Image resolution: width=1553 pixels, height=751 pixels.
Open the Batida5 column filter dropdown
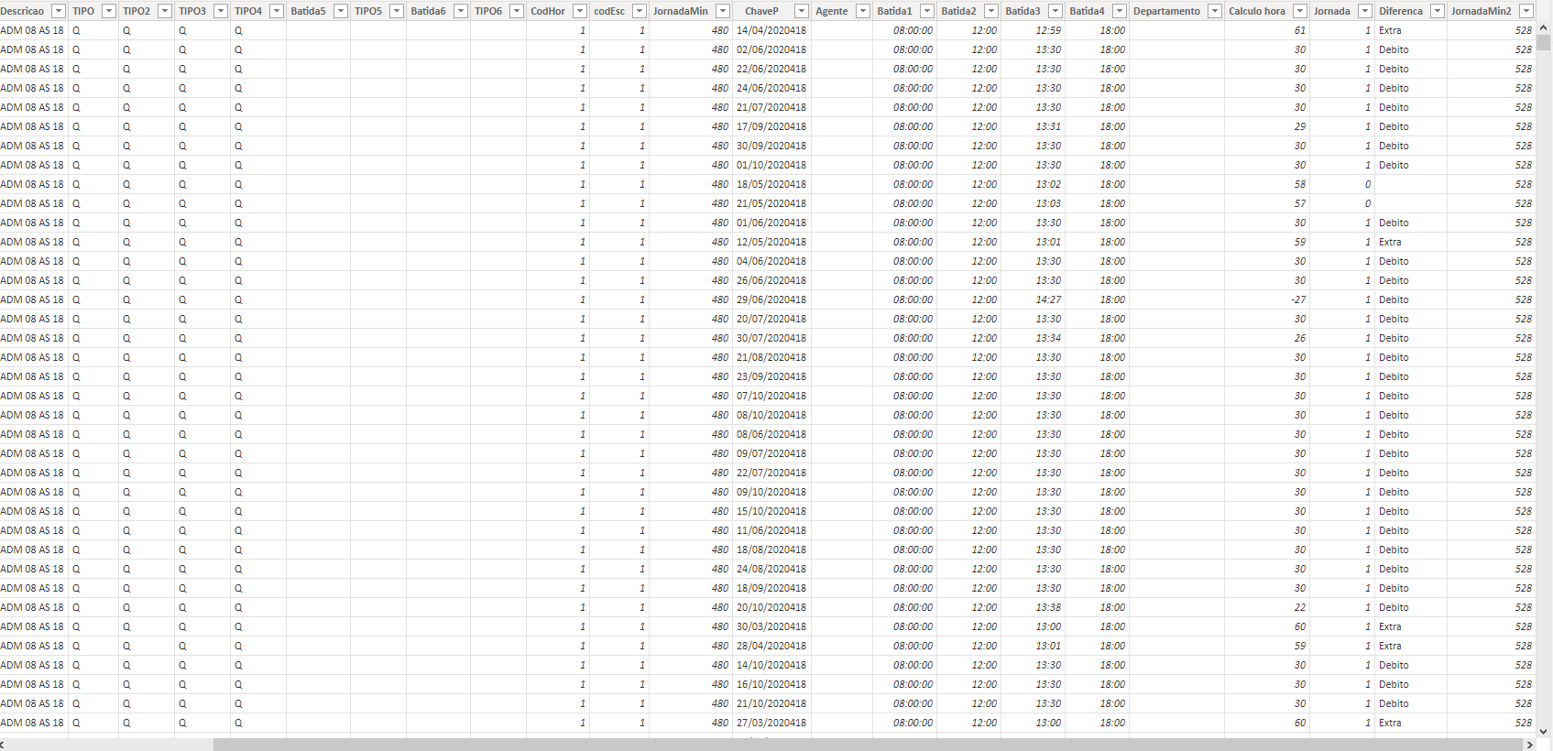[341, 11]
